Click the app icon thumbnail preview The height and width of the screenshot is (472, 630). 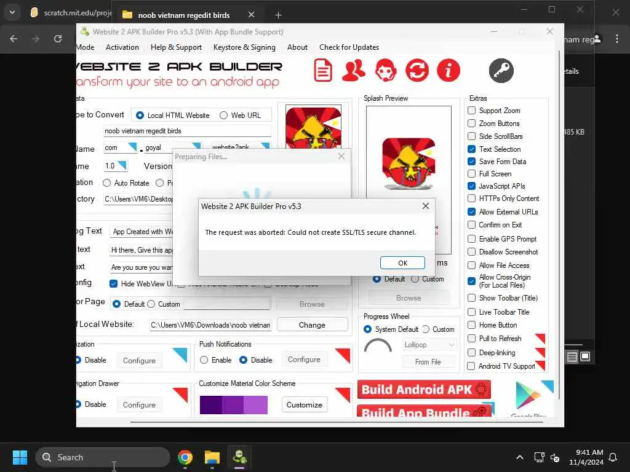[x=313, y=127]
